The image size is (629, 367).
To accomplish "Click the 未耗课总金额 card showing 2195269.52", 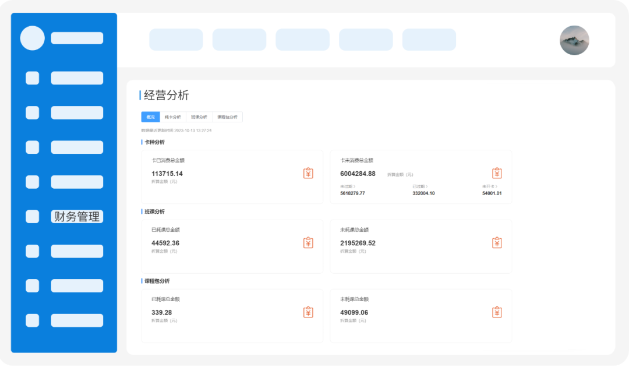I will 420,246.
